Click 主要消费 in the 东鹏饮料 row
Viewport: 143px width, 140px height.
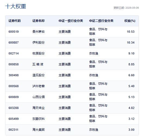point(65,119)
